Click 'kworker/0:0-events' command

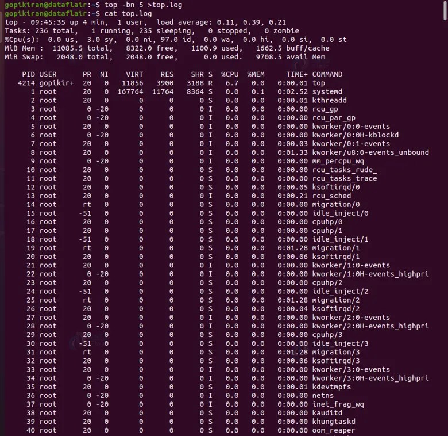coord(351,127)
